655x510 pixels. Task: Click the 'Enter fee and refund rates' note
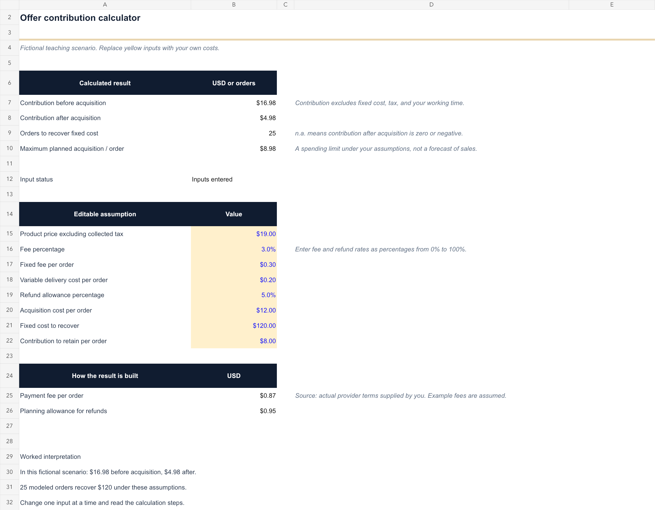pyautogui.click(x=381, y=249)
